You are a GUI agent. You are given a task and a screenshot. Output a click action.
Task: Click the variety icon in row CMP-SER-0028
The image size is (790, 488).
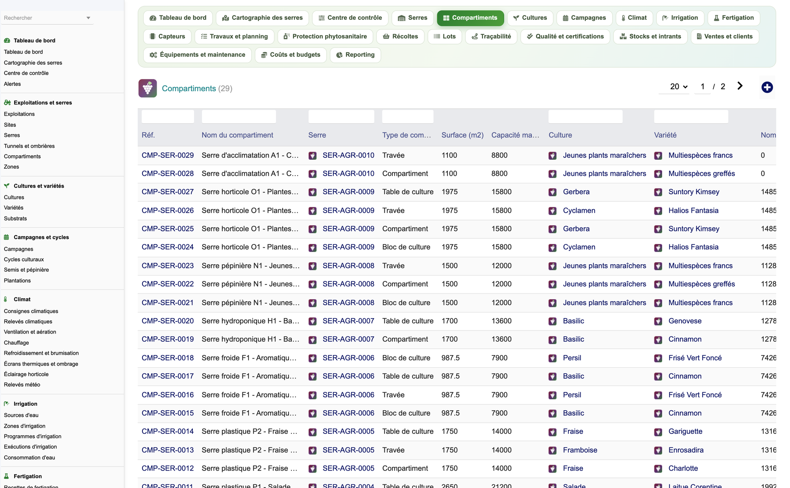point(658,174)
